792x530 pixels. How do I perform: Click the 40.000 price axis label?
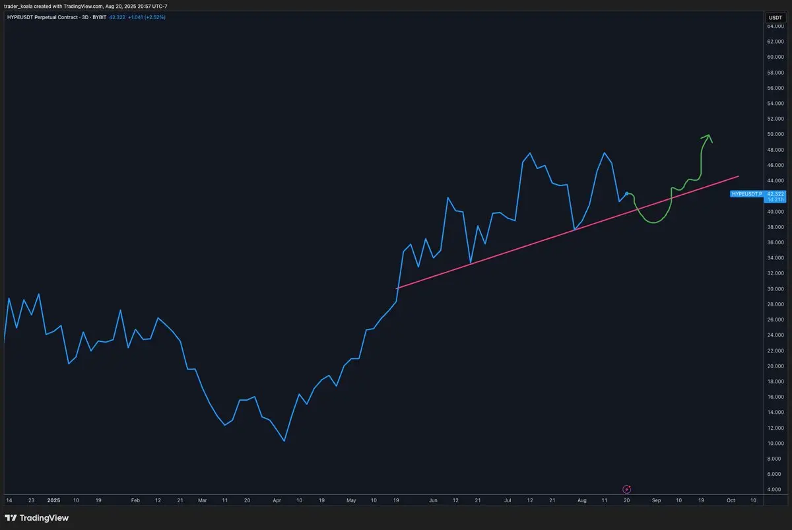(x=775, y=212)
